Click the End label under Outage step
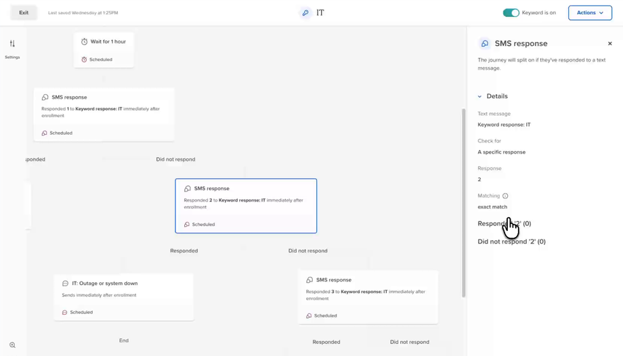This screenshot has width=623, height=356. click(124, 340)
